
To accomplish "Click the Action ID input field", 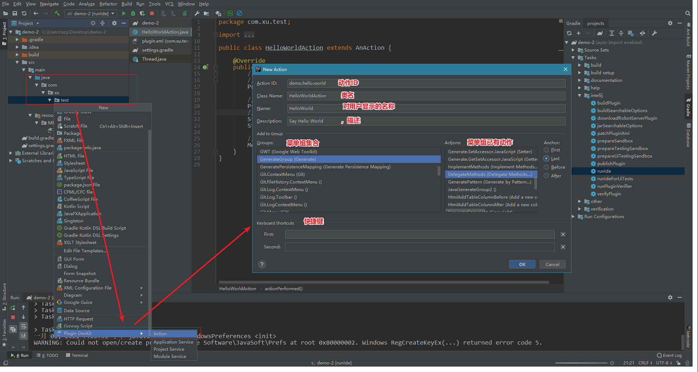I will click(426, 83).
